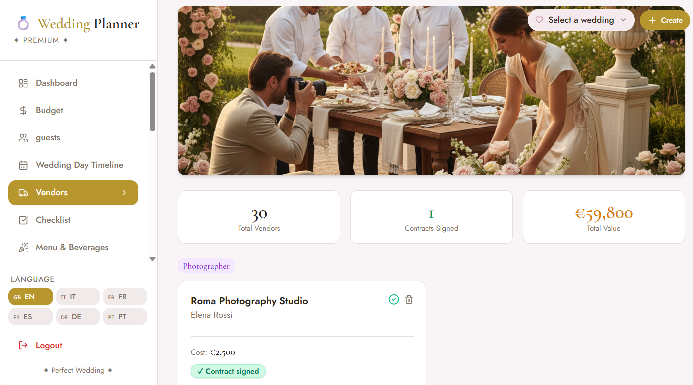This screenshot has height=385, width=693.
Task: Open Wedding Day Timeline
Action: pos(73,165)
